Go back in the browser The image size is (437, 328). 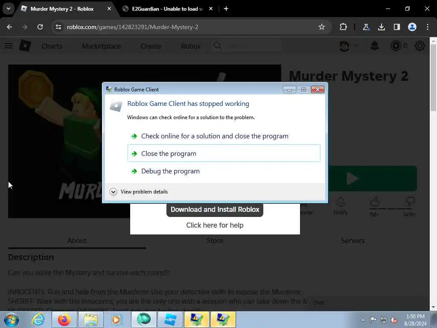[9, 27]
